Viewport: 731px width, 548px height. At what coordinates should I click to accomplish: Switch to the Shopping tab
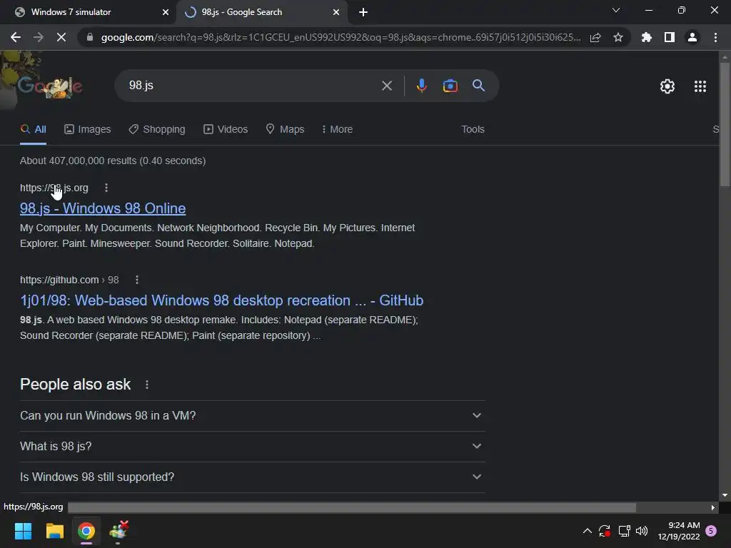157,129
